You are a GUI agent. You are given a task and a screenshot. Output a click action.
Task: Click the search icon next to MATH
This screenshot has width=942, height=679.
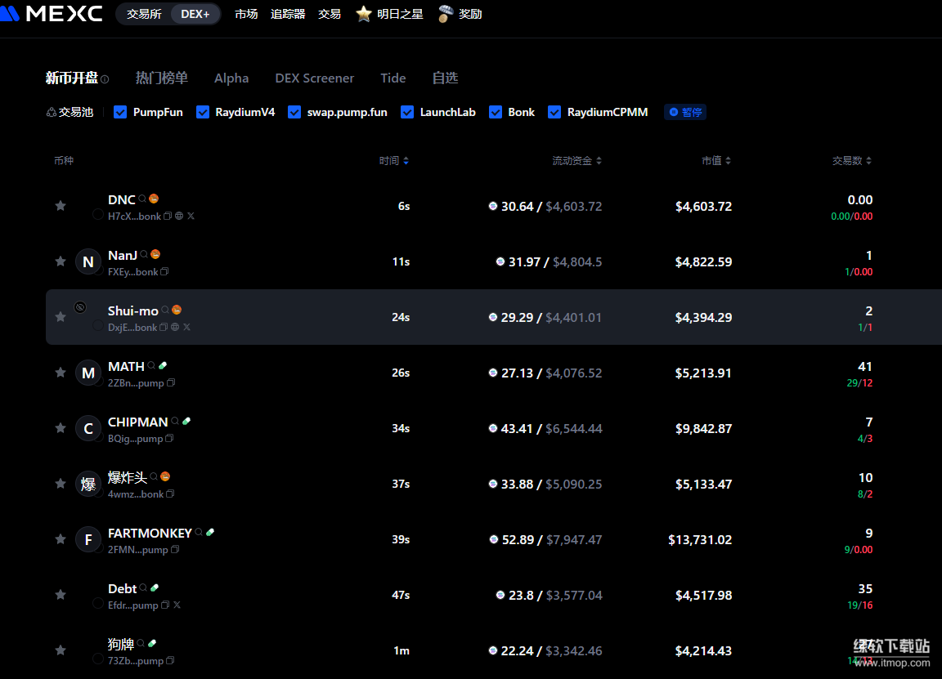click(151, 366)
